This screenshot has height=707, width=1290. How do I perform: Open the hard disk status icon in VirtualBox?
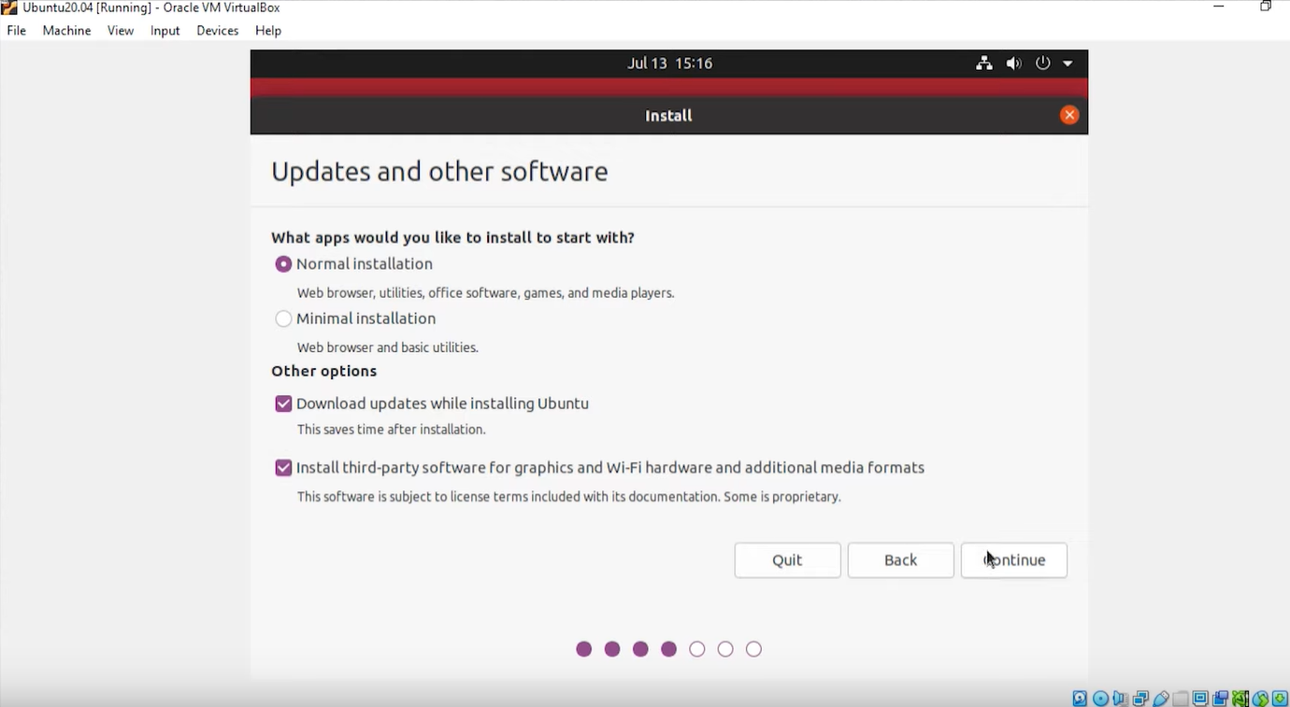1080,698
